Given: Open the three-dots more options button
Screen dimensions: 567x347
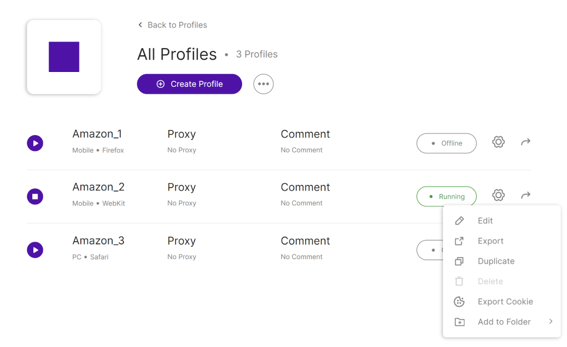Looking at the screenshot, I should (x=263, y=84).
